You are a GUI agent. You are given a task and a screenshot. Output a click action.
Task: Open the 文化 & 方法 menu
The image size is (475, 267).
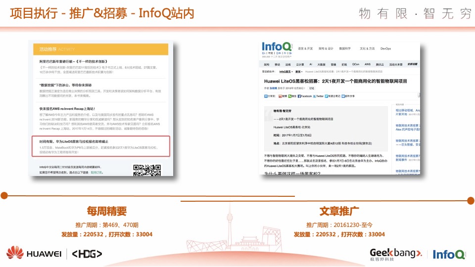tap(367, 48)
